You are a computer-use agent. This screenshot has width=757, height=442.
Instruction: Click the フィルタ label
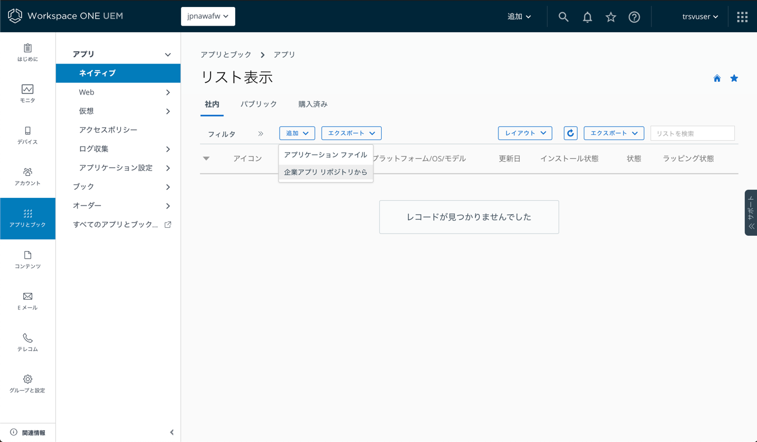coord(222,134)
